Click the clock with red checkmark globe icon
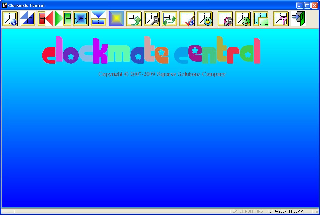 (187, 19)
